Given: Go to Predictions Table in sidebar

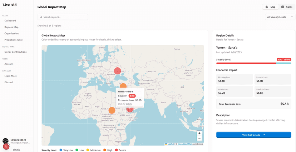Looking at the screenshot, I should pos(13,40).
